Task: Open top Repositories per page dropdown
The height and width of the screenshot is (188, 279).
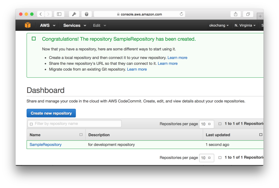Action: pos(207,124)
